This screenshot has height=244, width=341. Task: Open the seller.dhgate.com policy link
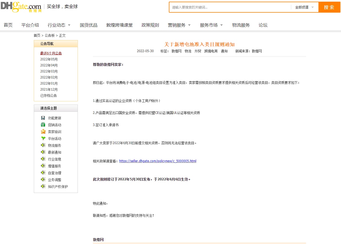click(158, 161)
